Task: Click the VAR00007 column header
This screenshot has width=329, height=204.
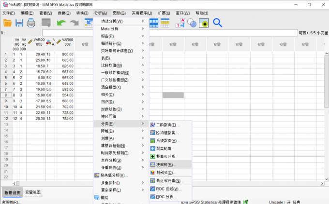Action: [65, 44]
